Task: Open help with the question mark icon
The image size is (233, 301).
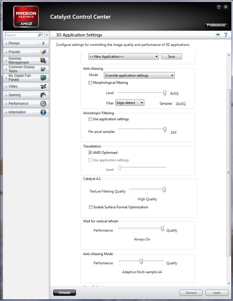Action: (226, 35)
